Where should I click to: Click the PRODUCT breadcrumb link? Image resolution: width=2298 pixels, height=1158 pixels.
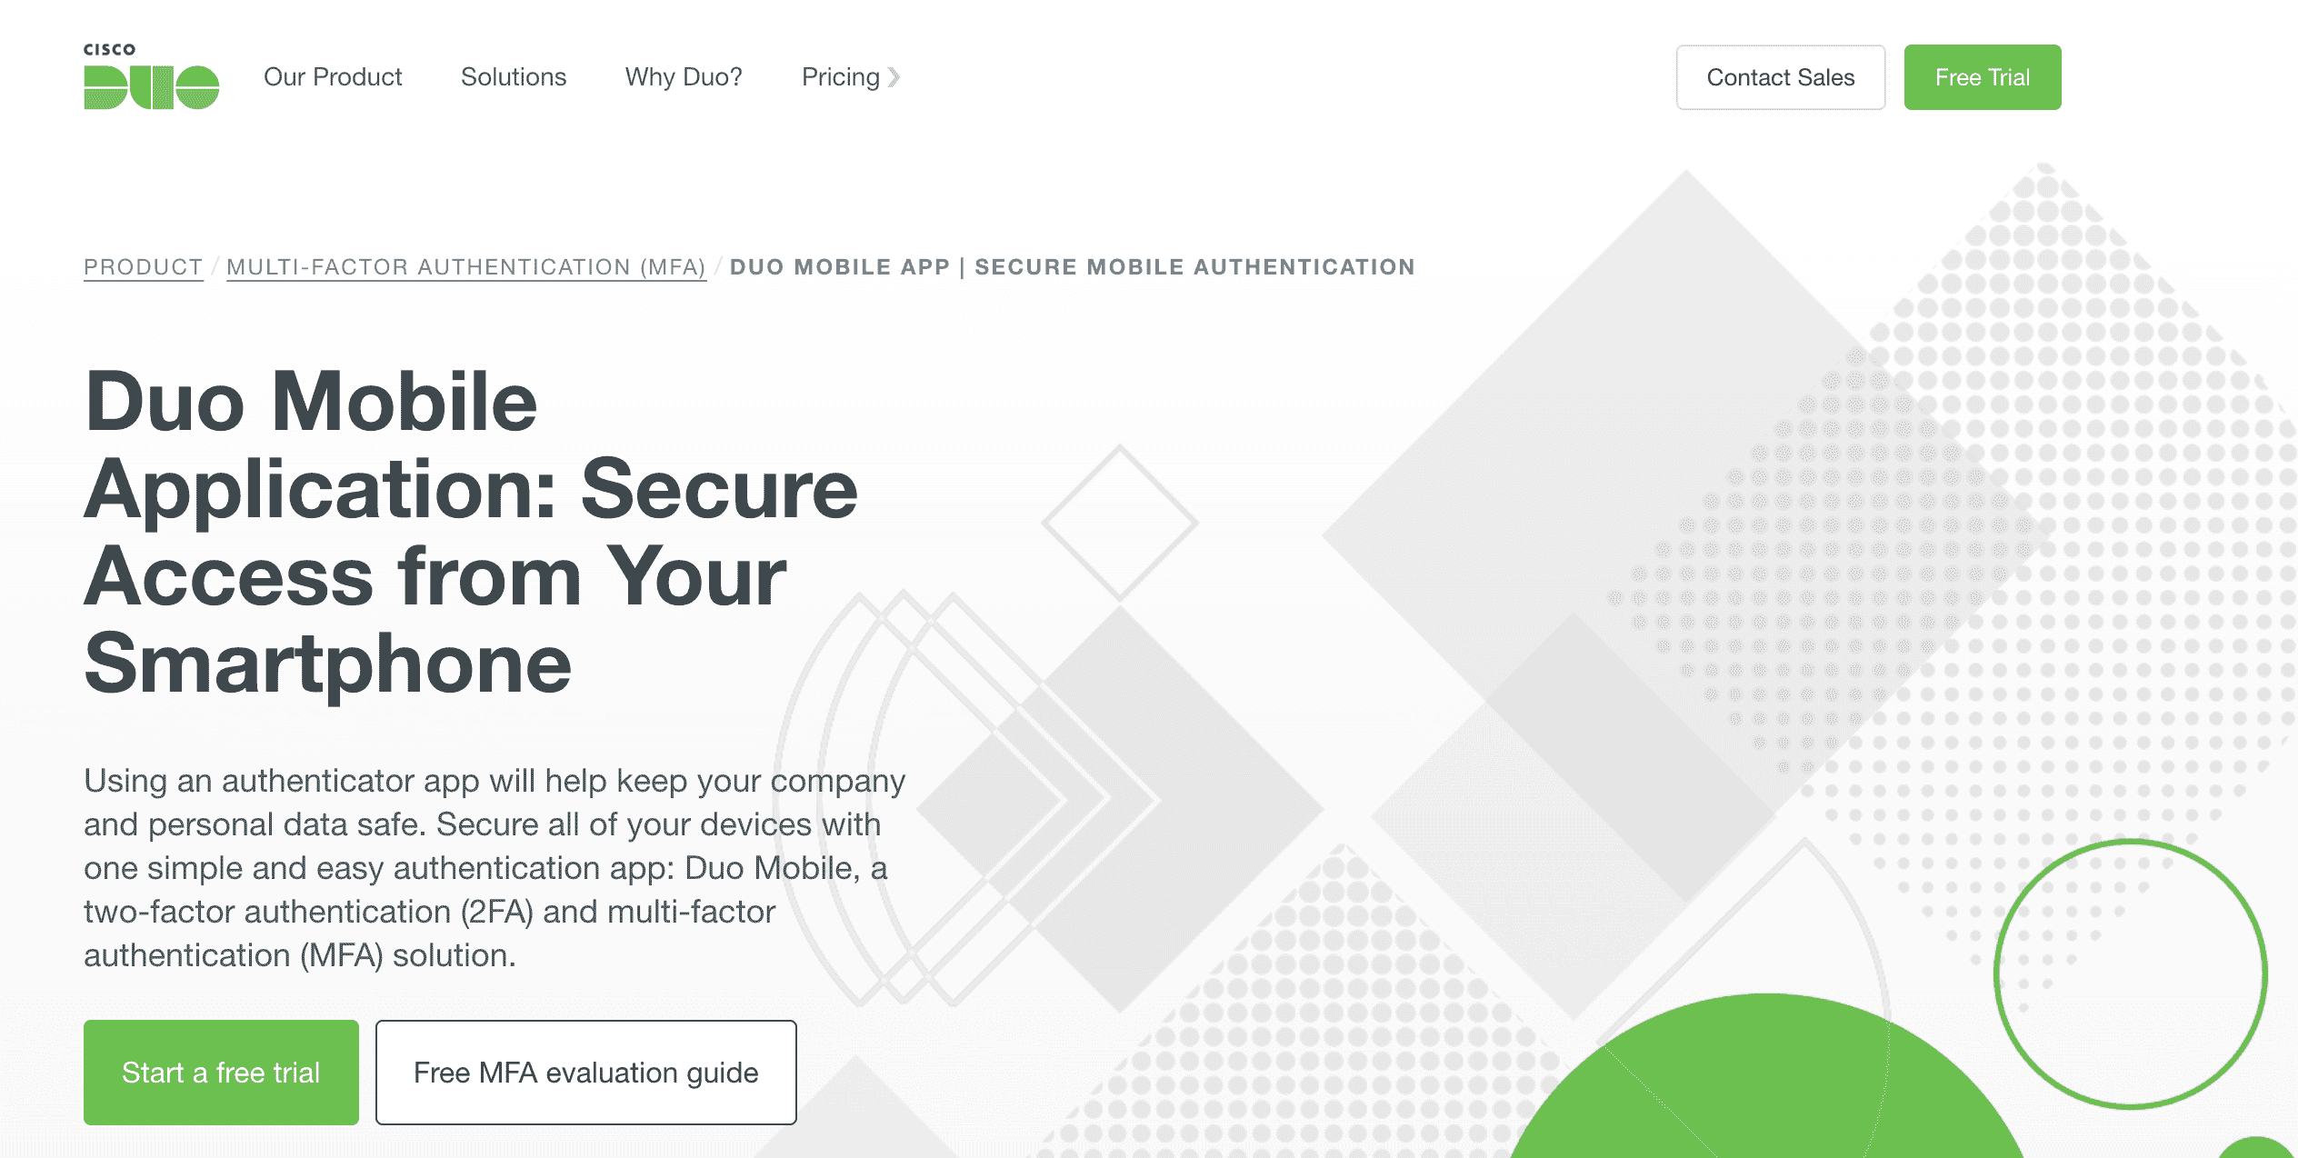[x=144, y=265]
